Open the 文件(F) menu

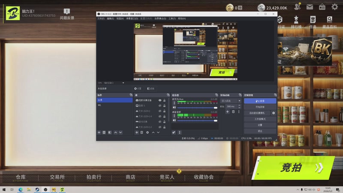pyautogui.click(x=101, y=18)
